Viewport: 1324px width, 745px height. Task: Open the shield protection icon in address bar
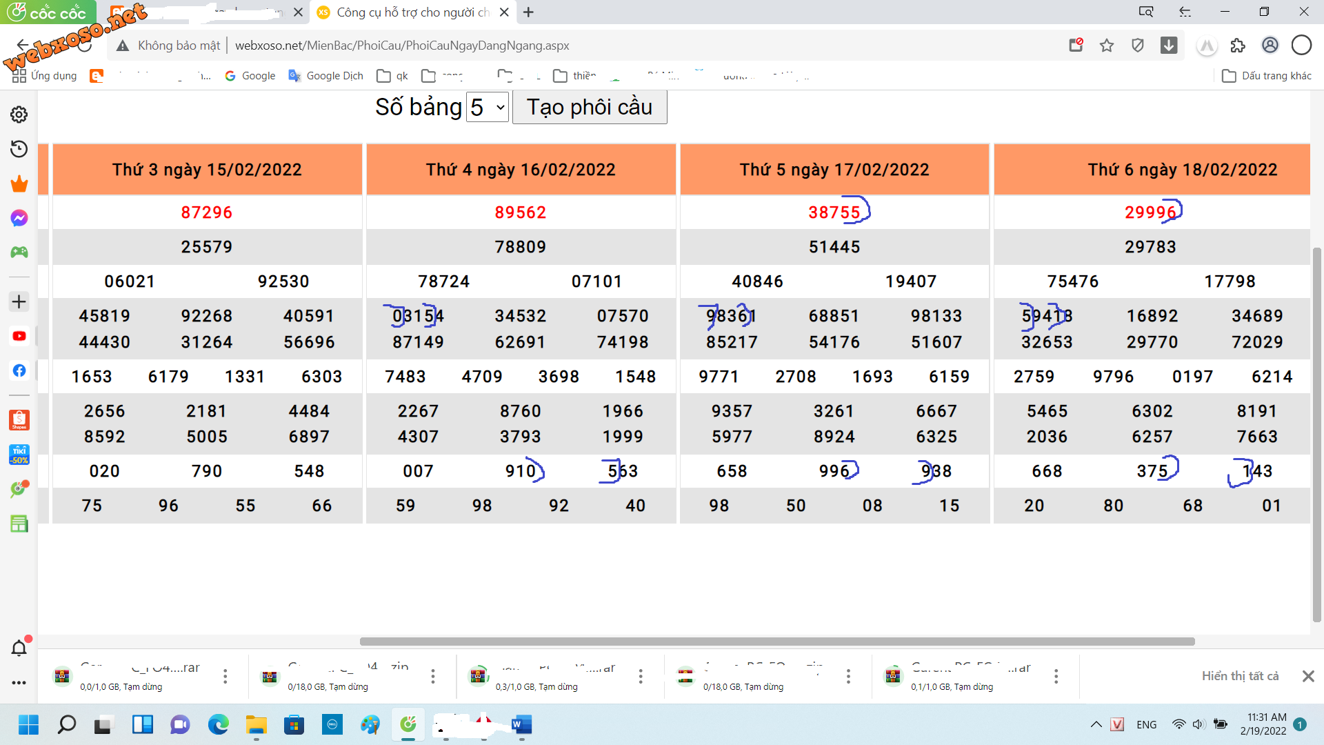(1138, 46)
